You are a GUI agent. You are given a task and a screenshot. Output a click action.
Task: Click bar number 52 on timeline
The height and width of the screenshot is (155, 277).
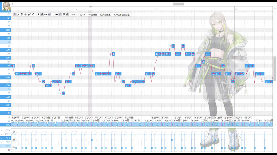pyautogui.click(x=76, y=9)
